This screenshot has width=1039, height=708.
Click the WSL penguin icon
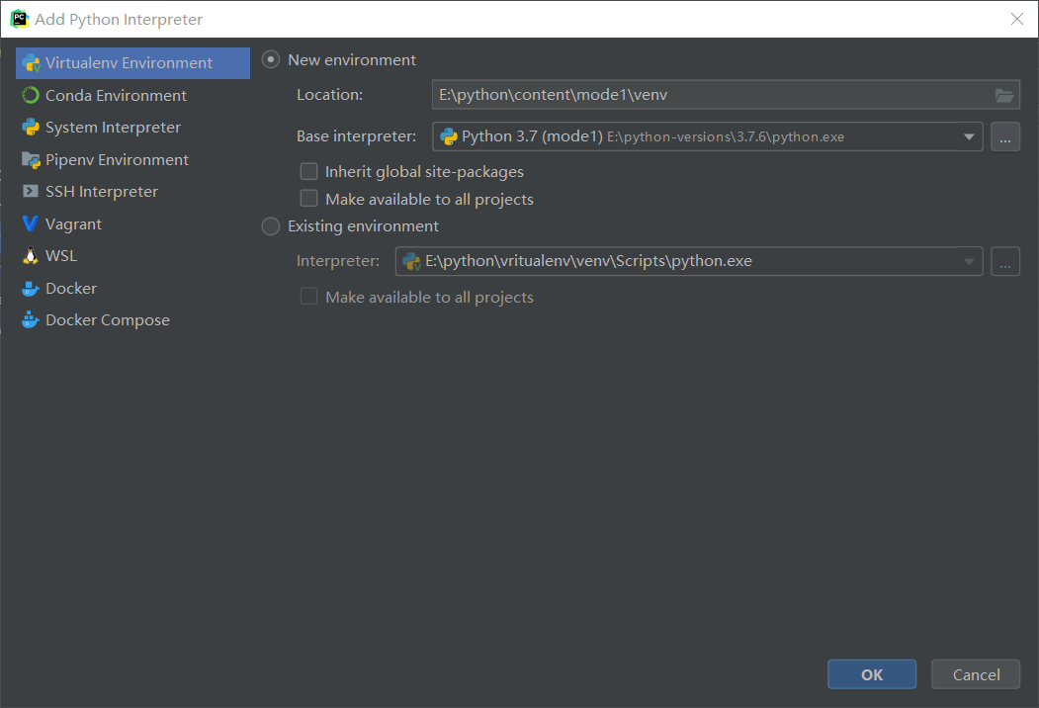pyautogui.click(x=31, y=256)
